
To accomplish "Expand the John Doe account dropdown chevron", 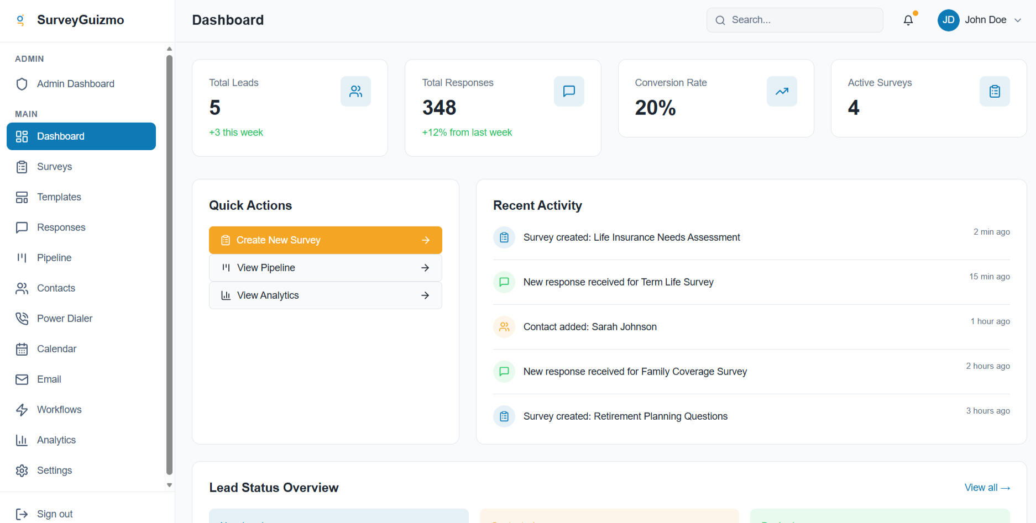I will (x=1018, y=20).
